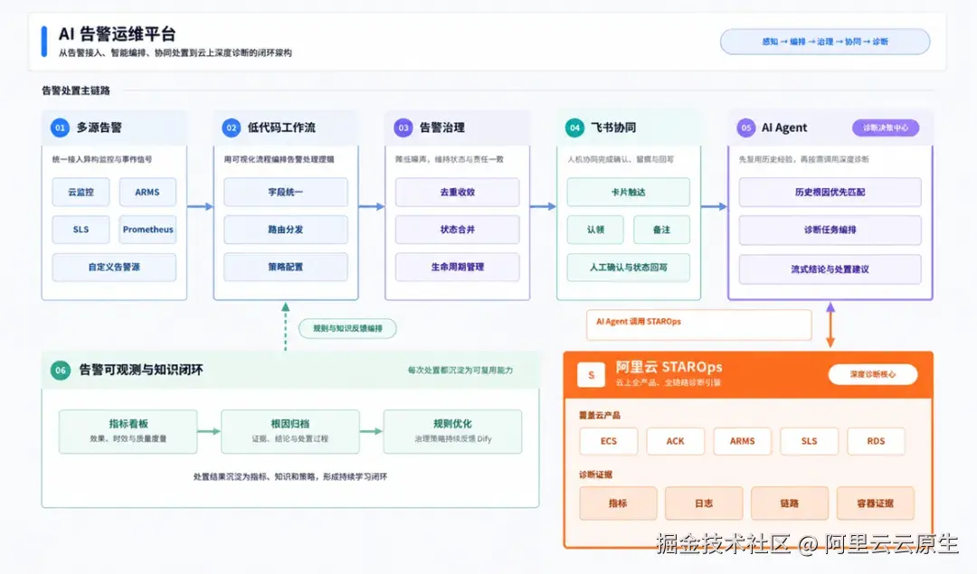Viewport: 977px width, 574px height.
Task: Select the ACK product box
Action: pyautogui.click(x=676, y=441)
